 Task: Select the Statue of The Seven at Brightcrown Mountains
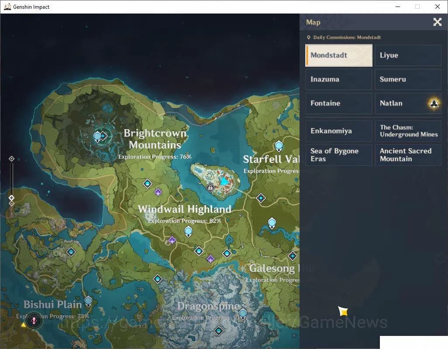coord(97,137)
